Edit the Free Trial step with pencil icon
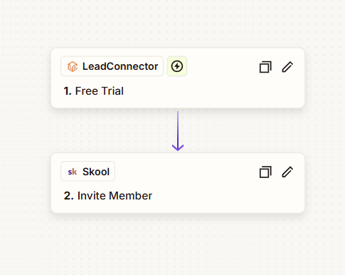 [287, 67]
